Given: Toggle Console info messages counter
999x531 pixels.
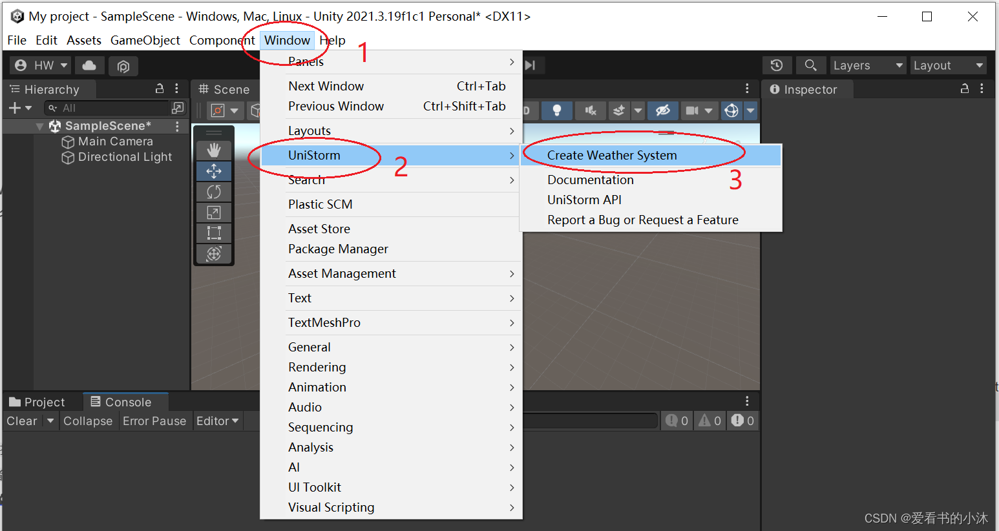Looking at the screenshot, I should (677, 421).
